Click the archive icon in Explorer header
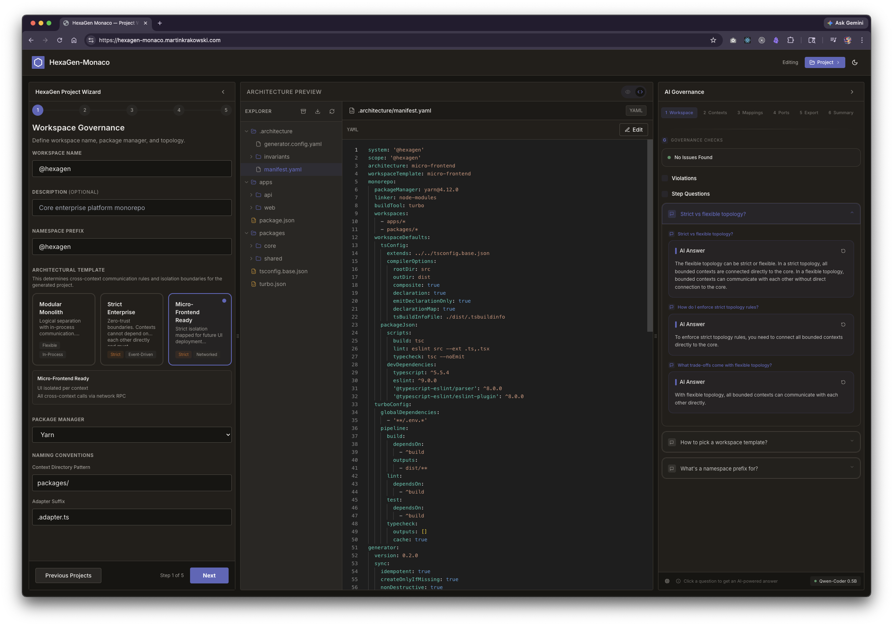The height and width of the screenshot is (626, 893). point(303,111)
